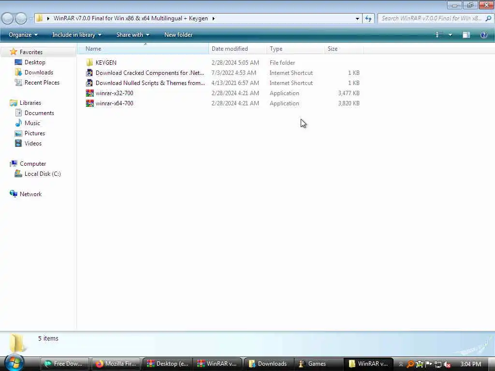Click the Change your view icon
Screen dimensions: 495x371
pyautogui.click(x=437, y=35)
